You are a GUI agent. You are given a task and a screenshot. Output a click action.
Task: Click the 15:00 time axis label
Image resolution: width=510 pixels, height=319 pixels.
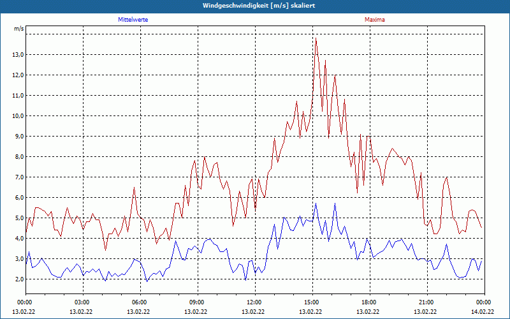coord(312,302)
